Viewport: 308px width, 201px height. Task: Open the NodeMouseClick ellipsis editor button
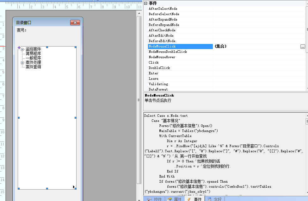pyautogui.click(x=303, y=47)
